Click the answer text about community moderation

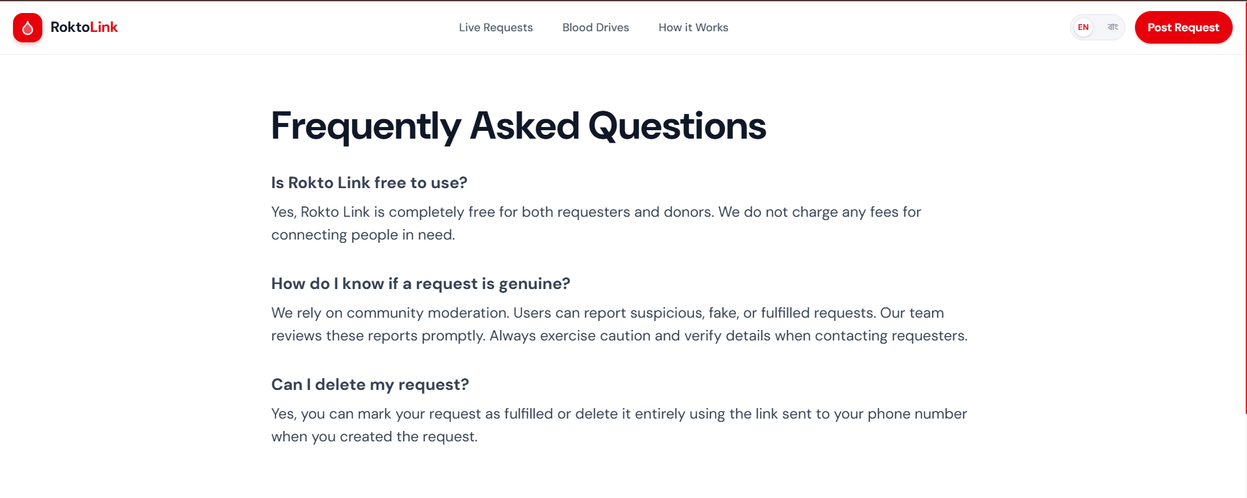pyautogui.click(x=619, y=324)
